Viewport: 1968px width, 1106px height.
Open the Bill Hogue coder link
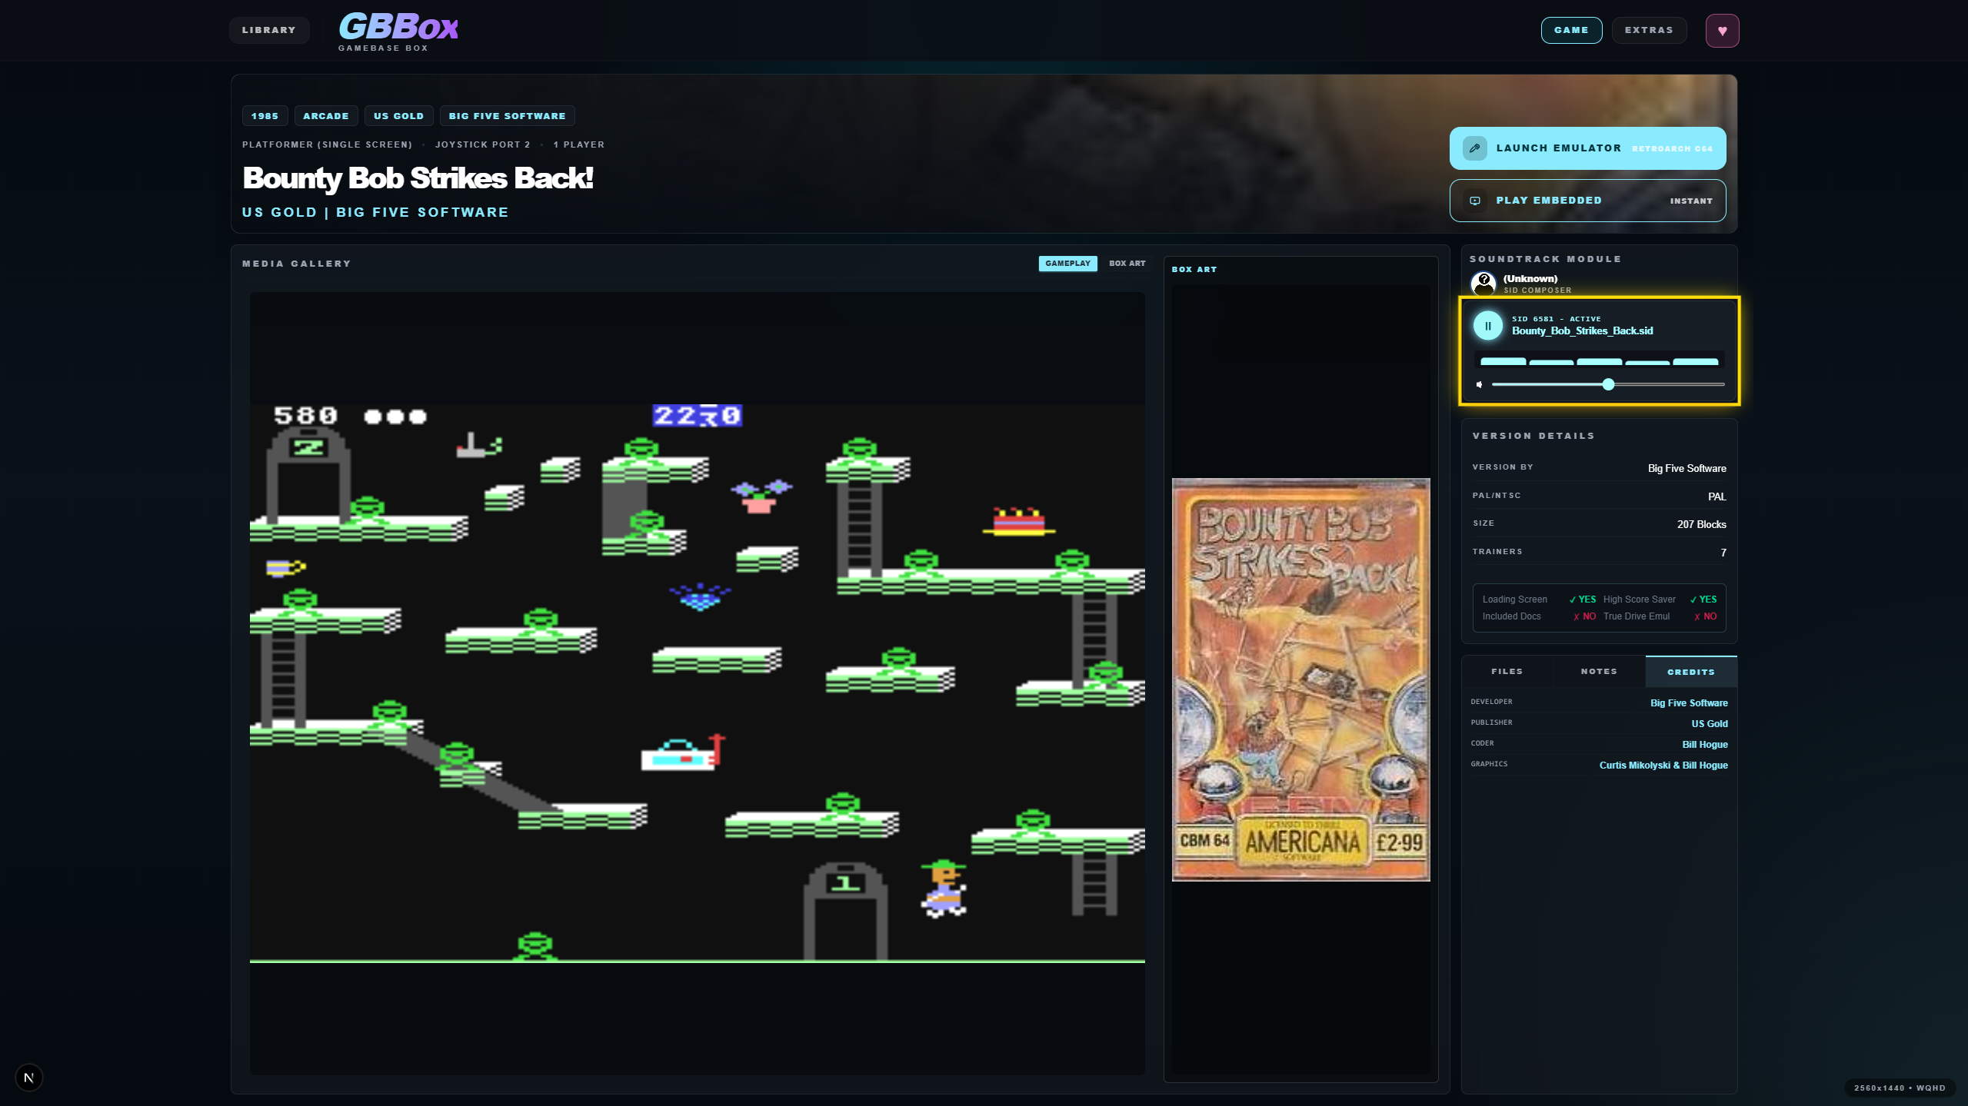(1704, 744)
